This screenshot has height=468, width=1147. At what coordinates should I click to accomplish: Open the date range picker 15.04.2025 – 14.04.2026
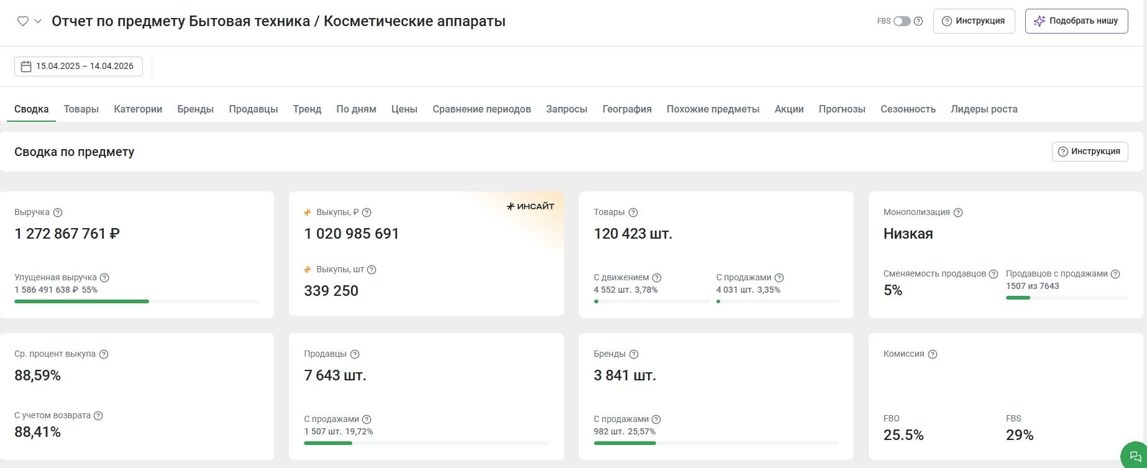78,67
